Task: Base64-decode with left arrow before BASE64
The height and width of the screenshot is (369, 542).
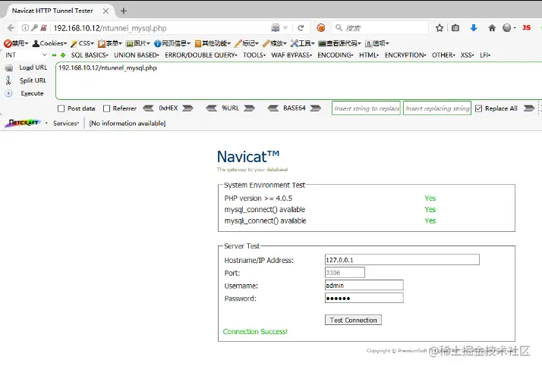Action: click(273, 108)
